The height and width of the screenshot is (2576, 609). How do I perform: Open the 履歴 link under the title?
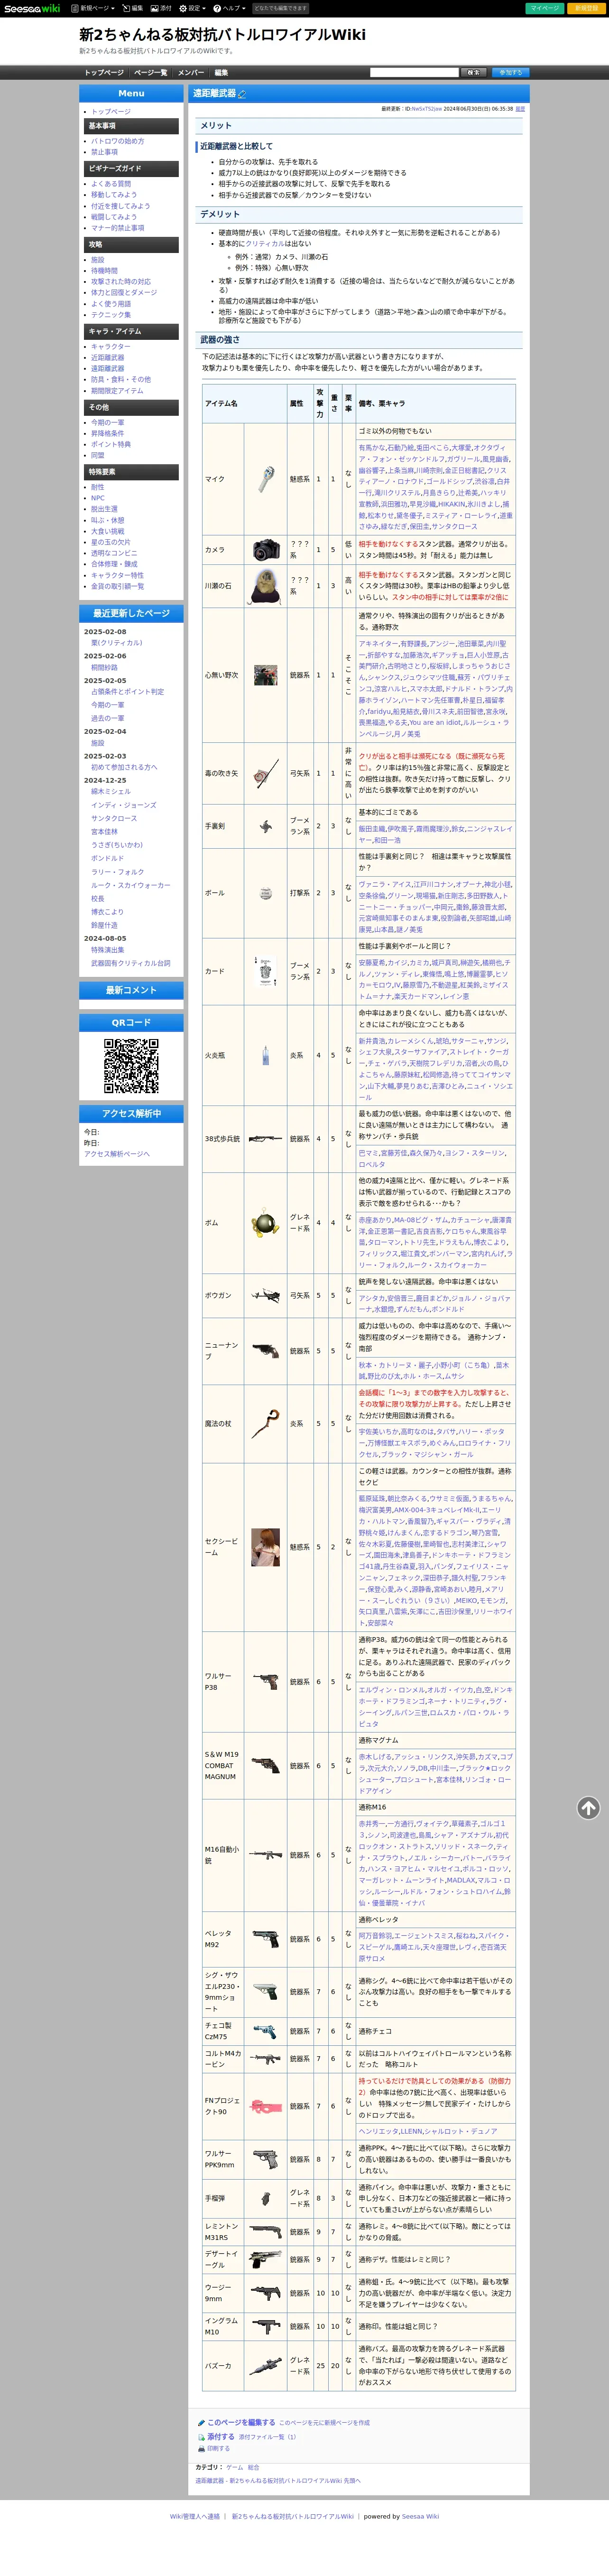pyautogui.click(x=520, y=109)
